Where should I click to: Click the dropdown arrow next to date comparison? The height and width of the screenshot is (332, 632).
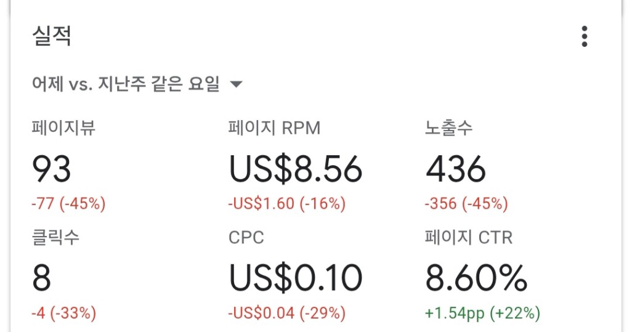click(x=236, y=85)
